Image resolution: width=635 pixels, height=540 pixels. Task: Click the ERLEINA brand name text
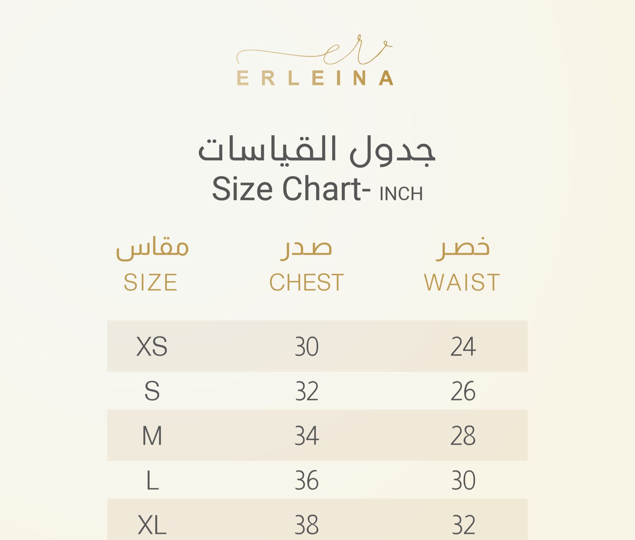(x=315, y=79)
